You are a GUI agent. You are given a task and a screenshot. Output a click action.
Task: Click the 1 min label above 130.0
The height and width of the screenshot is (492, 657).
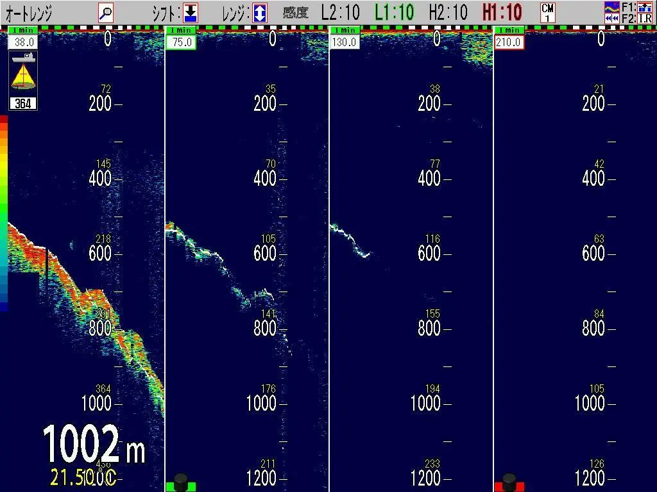tap(345, 30)
